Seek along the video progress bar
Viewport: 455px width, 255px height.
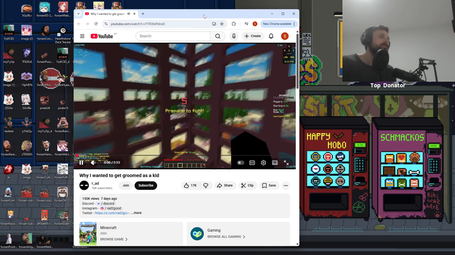pos(185,156)
